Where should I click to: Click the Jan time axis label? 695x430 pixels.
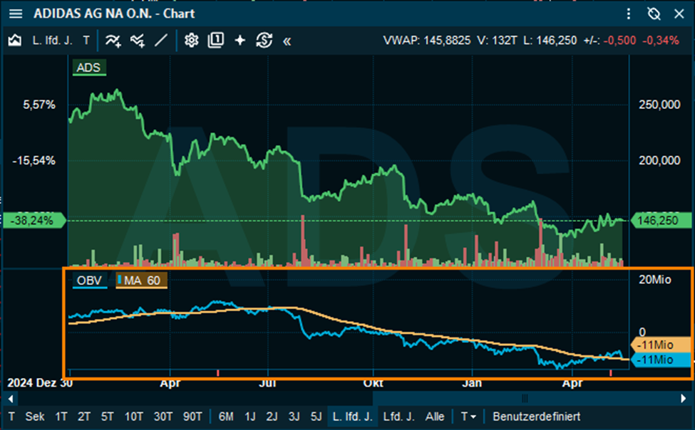[472, 384]
